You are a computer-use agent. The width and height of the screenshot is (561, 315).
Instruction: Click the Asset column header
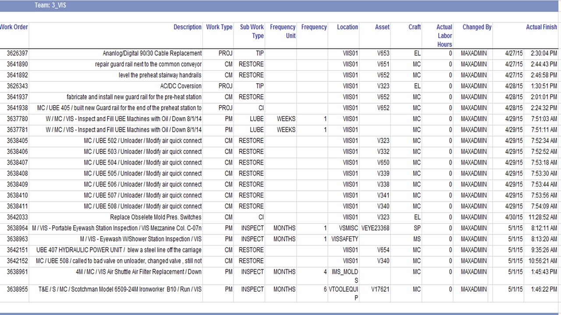(x=382, y=27)
